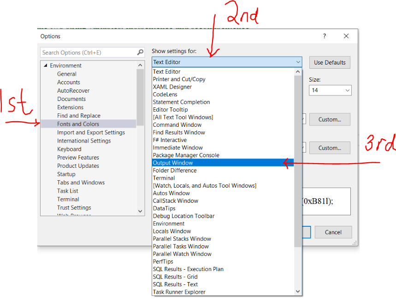Choose Parallel Stacks Window option
The image size is (396, 307).
pos(223,239)
